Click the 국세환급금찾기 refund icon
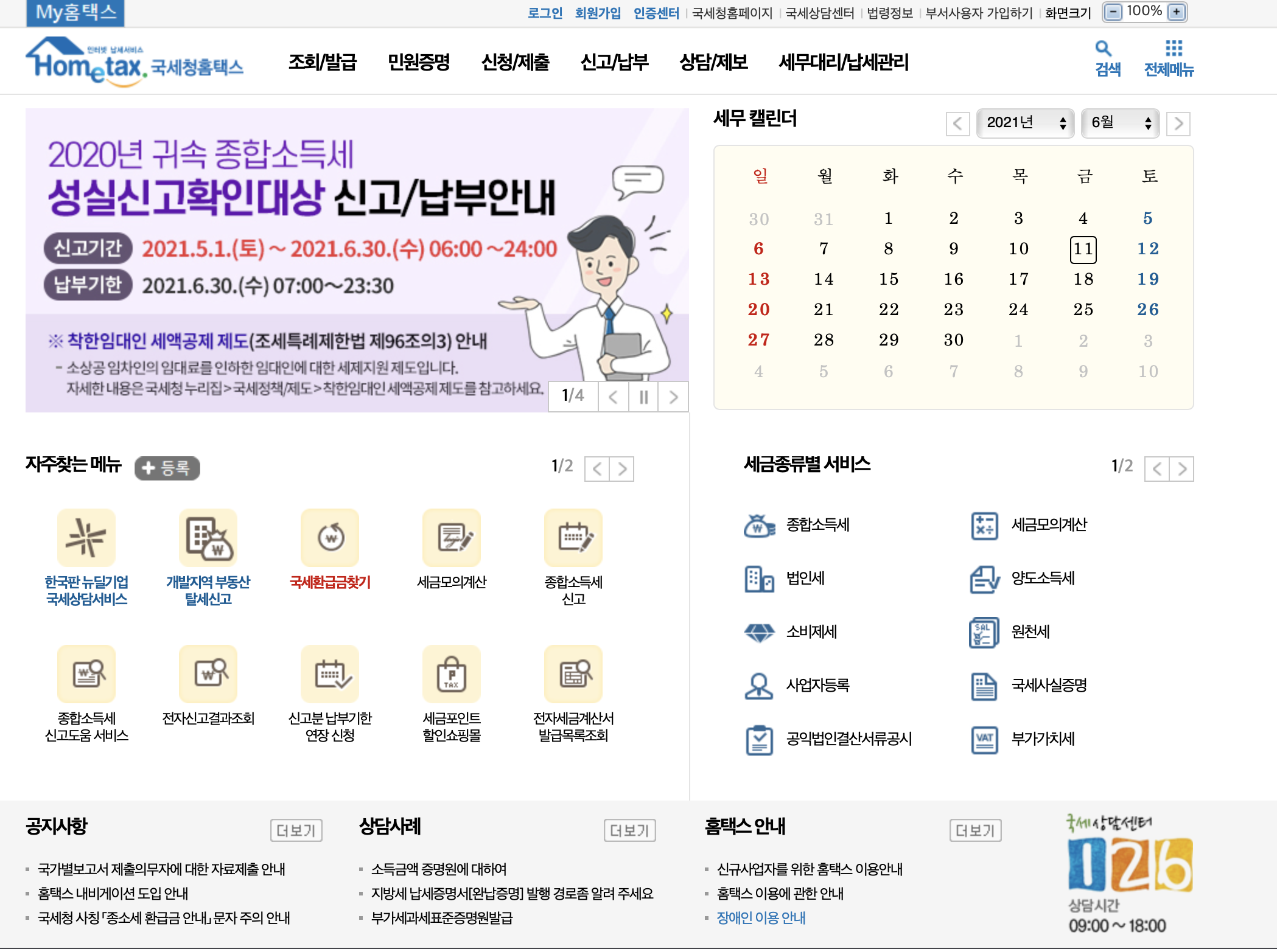 pos(330,538)
